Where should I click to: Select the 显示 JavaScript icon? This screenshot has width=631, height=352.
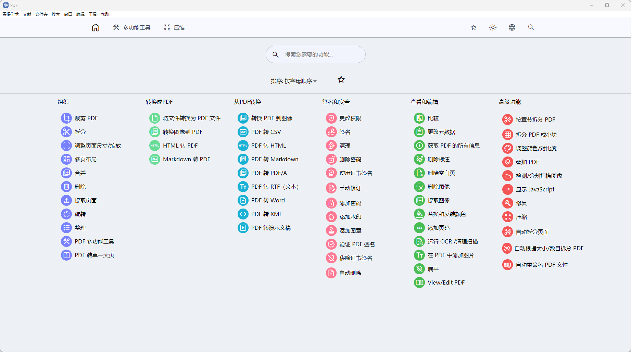507,189
